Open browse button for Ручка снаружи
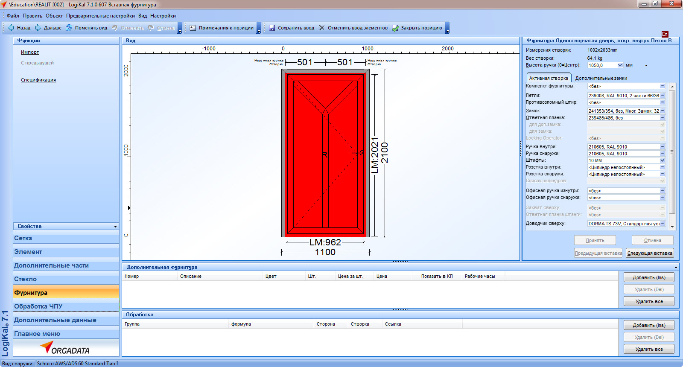 [663, 154]
